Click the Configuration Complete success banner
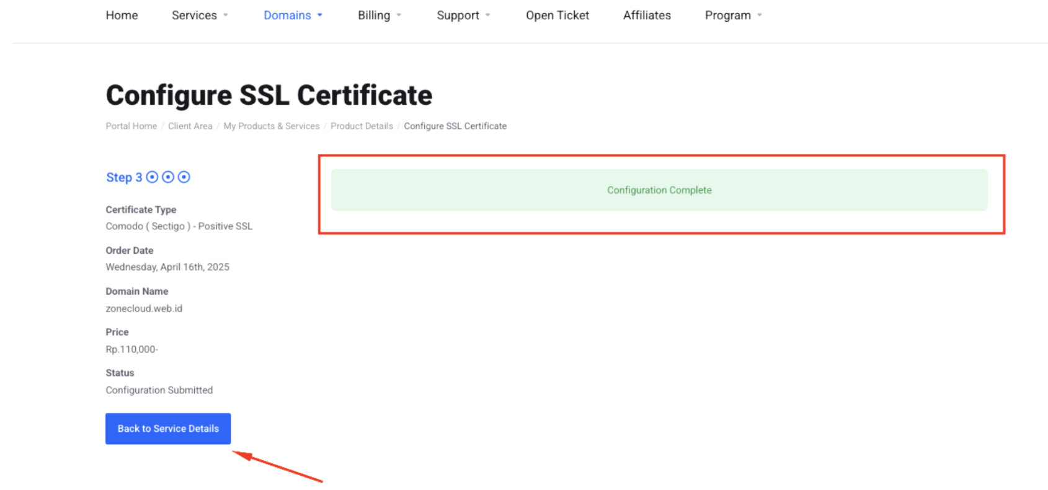This screenshot has width=1048, height=490. coord(659,190)
